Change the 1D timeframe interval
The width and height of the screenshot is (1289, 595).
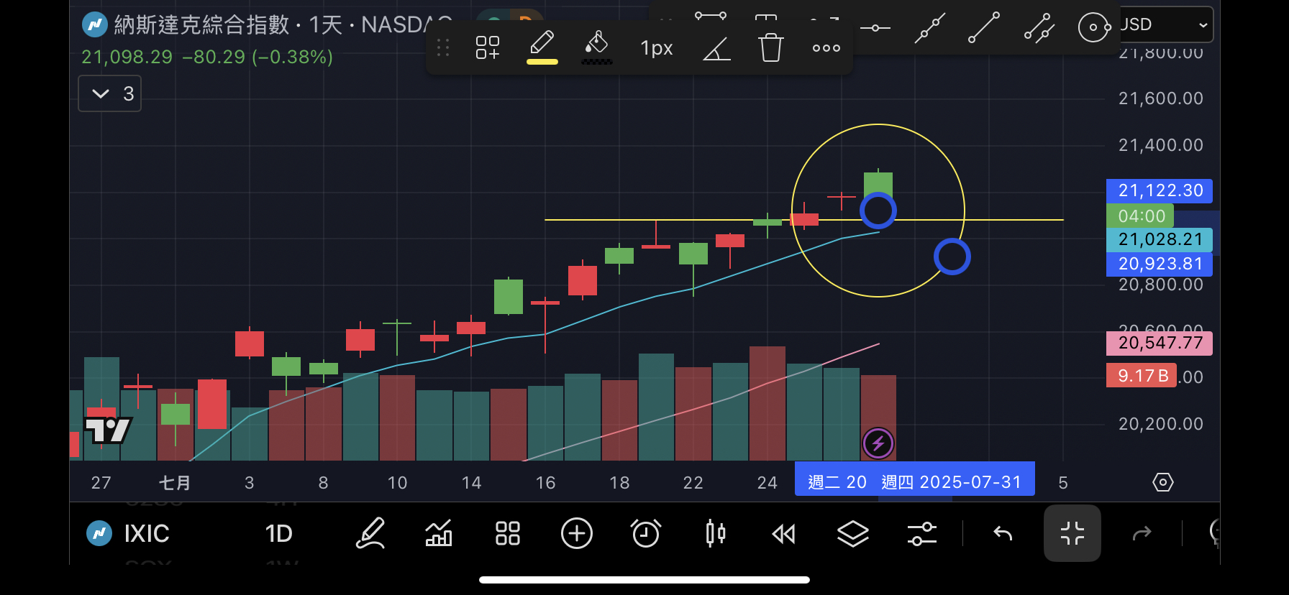point(278,534)
